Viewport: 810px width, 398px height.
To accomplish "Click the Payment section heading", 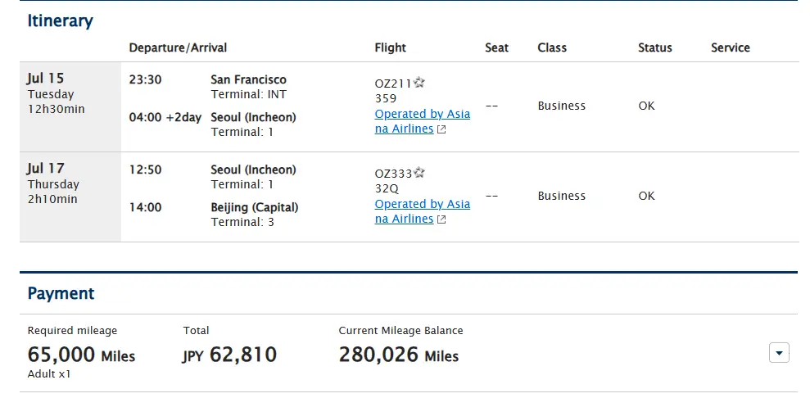I will point(61,293).
